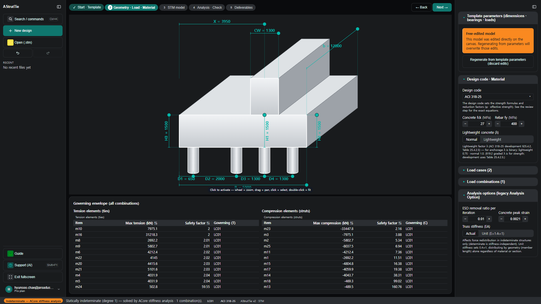Select Unit (E=1·A=1) truss stiffness
The image size is (541, 304).
click(x=493, y=234)
